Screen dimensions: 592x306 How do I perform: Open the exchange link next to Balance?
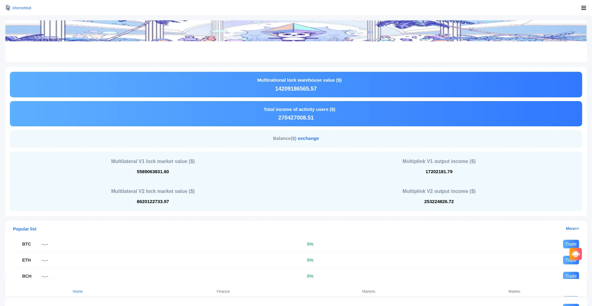[x=308, y=138]
